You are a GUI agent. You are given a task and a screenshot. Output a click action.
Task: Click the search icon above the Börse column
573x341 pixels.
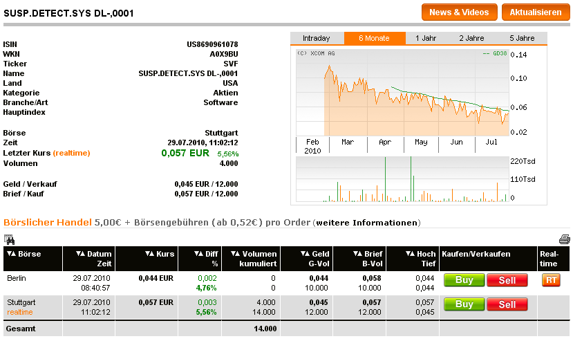pyautogui.click(x=9, y=239)
